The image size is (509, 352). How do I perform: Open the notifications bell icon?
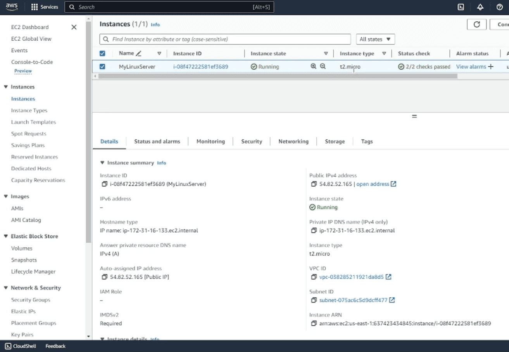[x=480, y=7]
